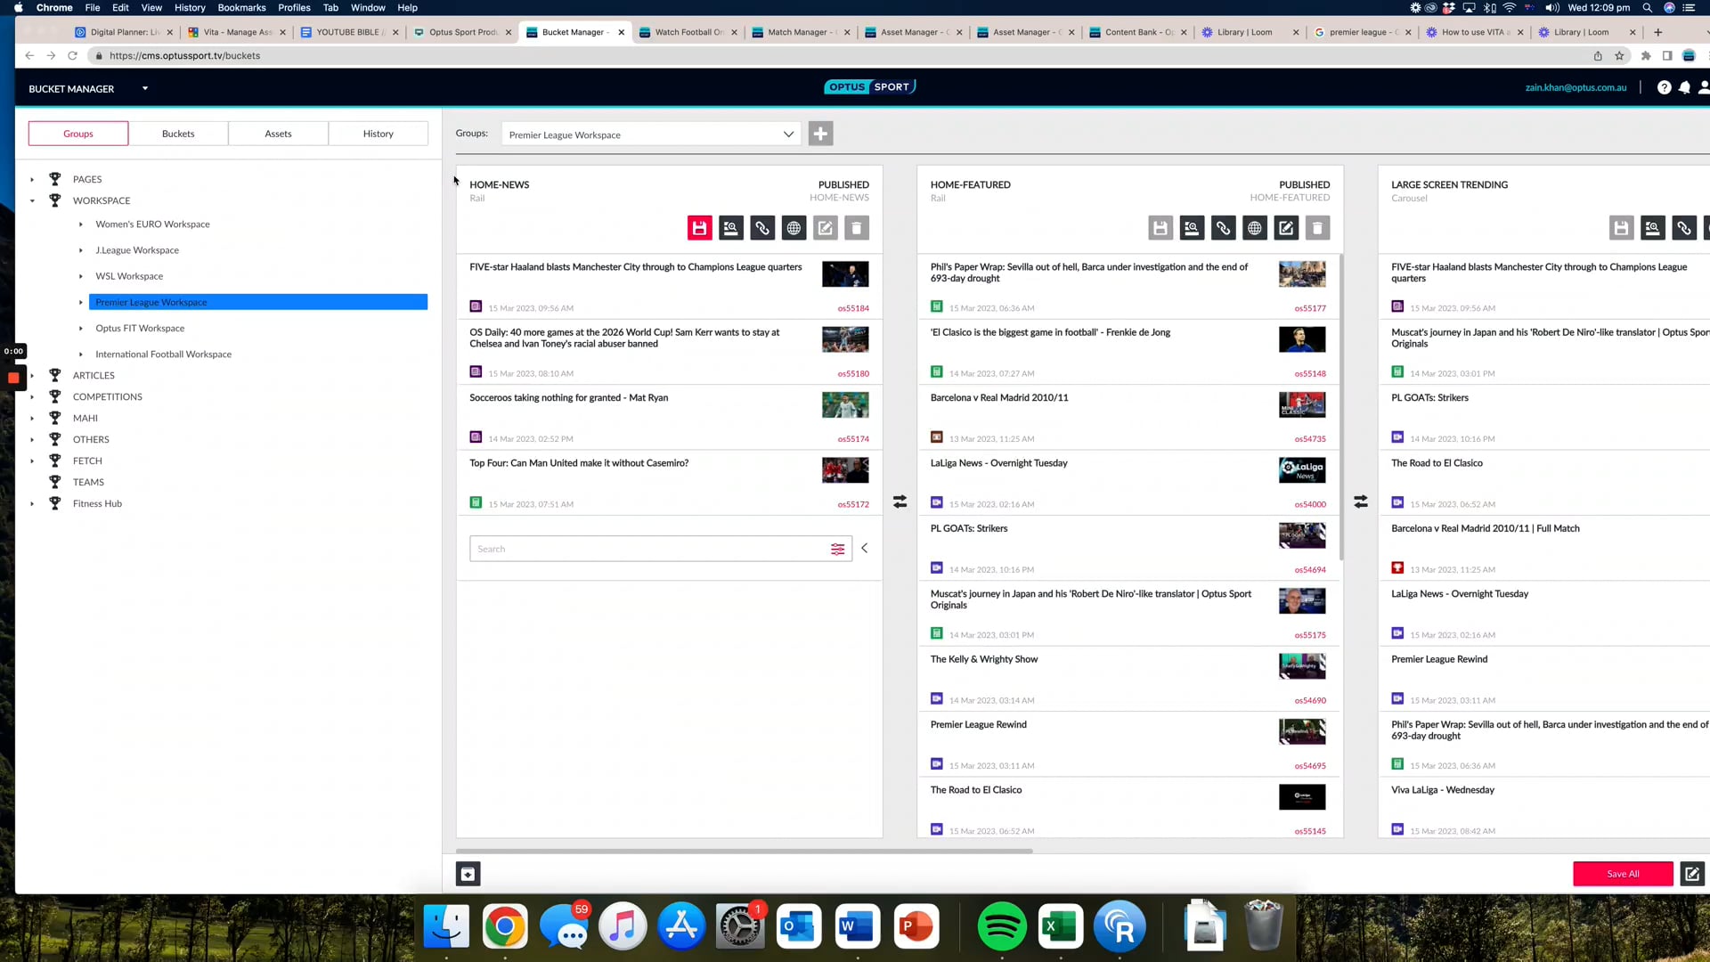1710x962 pixels.
Task: Click the help question mark icon
Action: tap(1664, 87)
